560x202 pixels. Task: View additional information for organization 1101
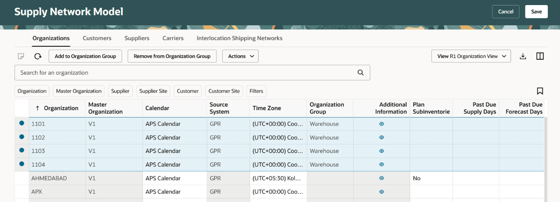pos(381,124)
